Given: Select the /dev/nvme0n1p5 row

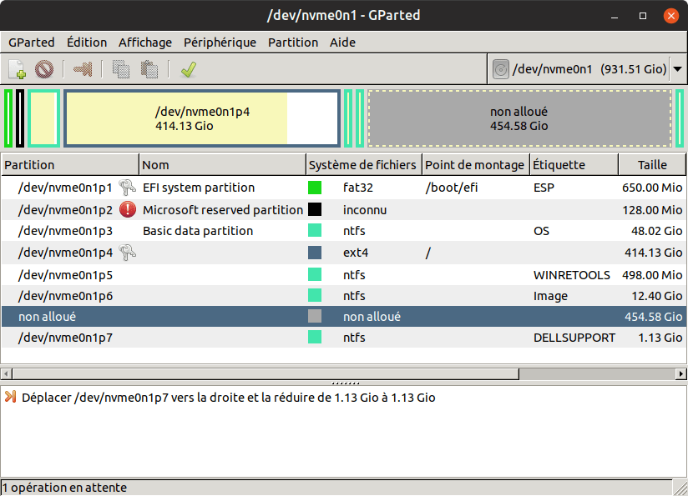Looking at the screenshot, I should click(343, 275).
